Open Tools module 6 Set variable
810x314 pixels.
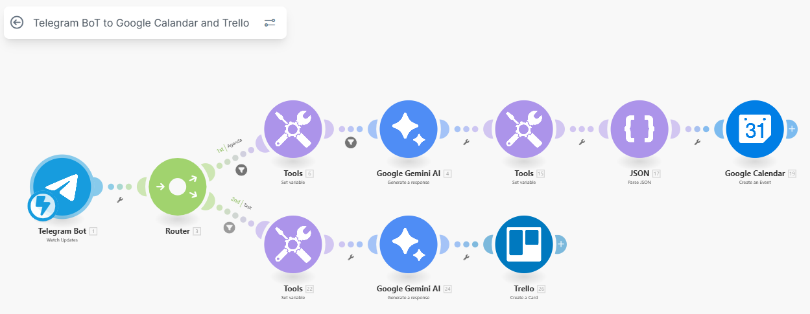[292, 129]
